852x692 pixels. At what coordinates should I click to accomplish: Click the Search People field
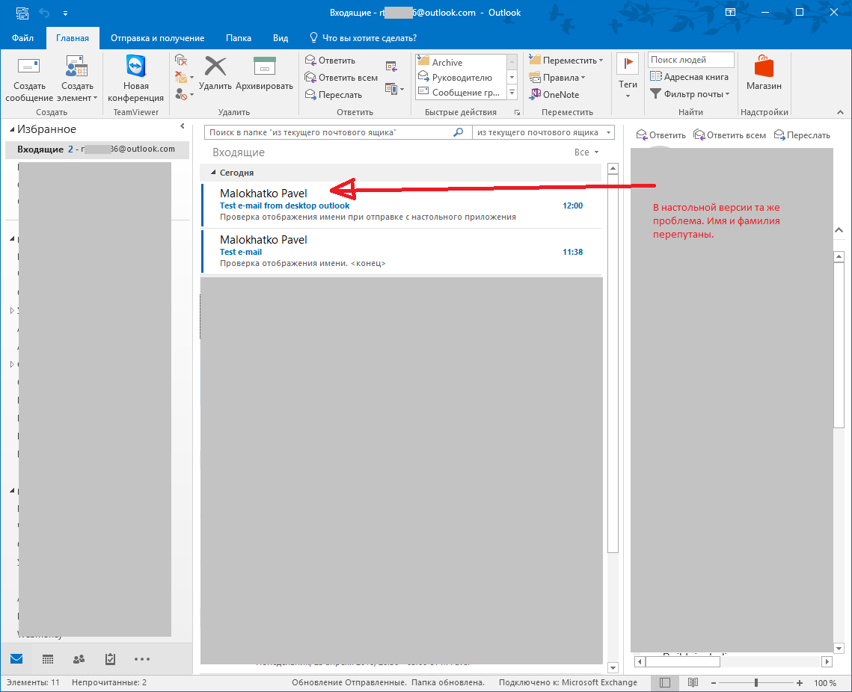point(690,60)
